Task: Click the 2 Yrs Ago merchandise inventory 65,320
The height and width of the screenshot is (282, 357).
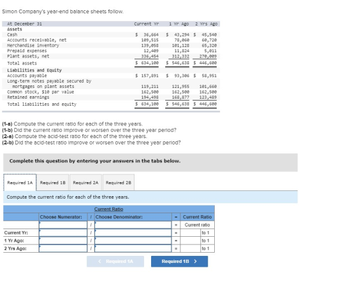Action: pyautogui.click(x=209, y=45)
